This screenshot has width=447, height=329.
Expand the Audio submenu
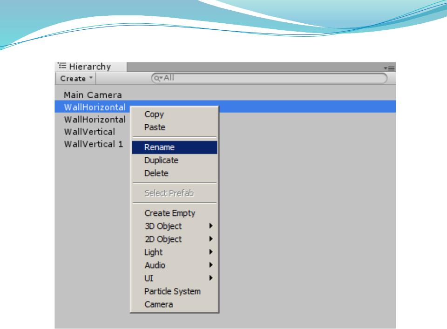click(x=175, y=265)
